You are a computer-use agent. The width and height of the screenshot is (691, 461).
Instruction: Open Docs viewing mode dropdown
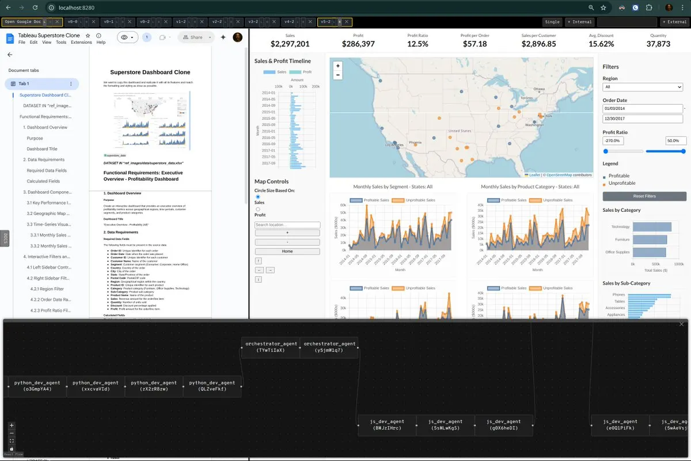[x=127, y=37]
